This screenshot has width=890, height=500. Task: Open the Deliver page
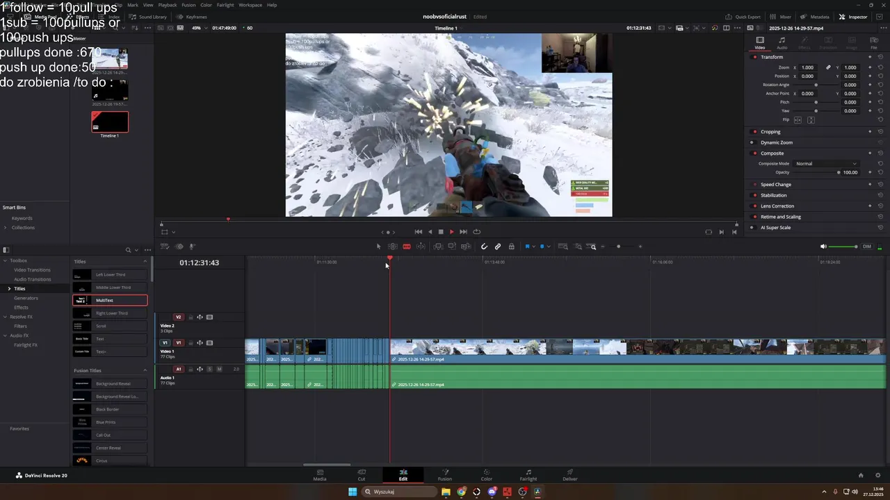click(570, 475)
